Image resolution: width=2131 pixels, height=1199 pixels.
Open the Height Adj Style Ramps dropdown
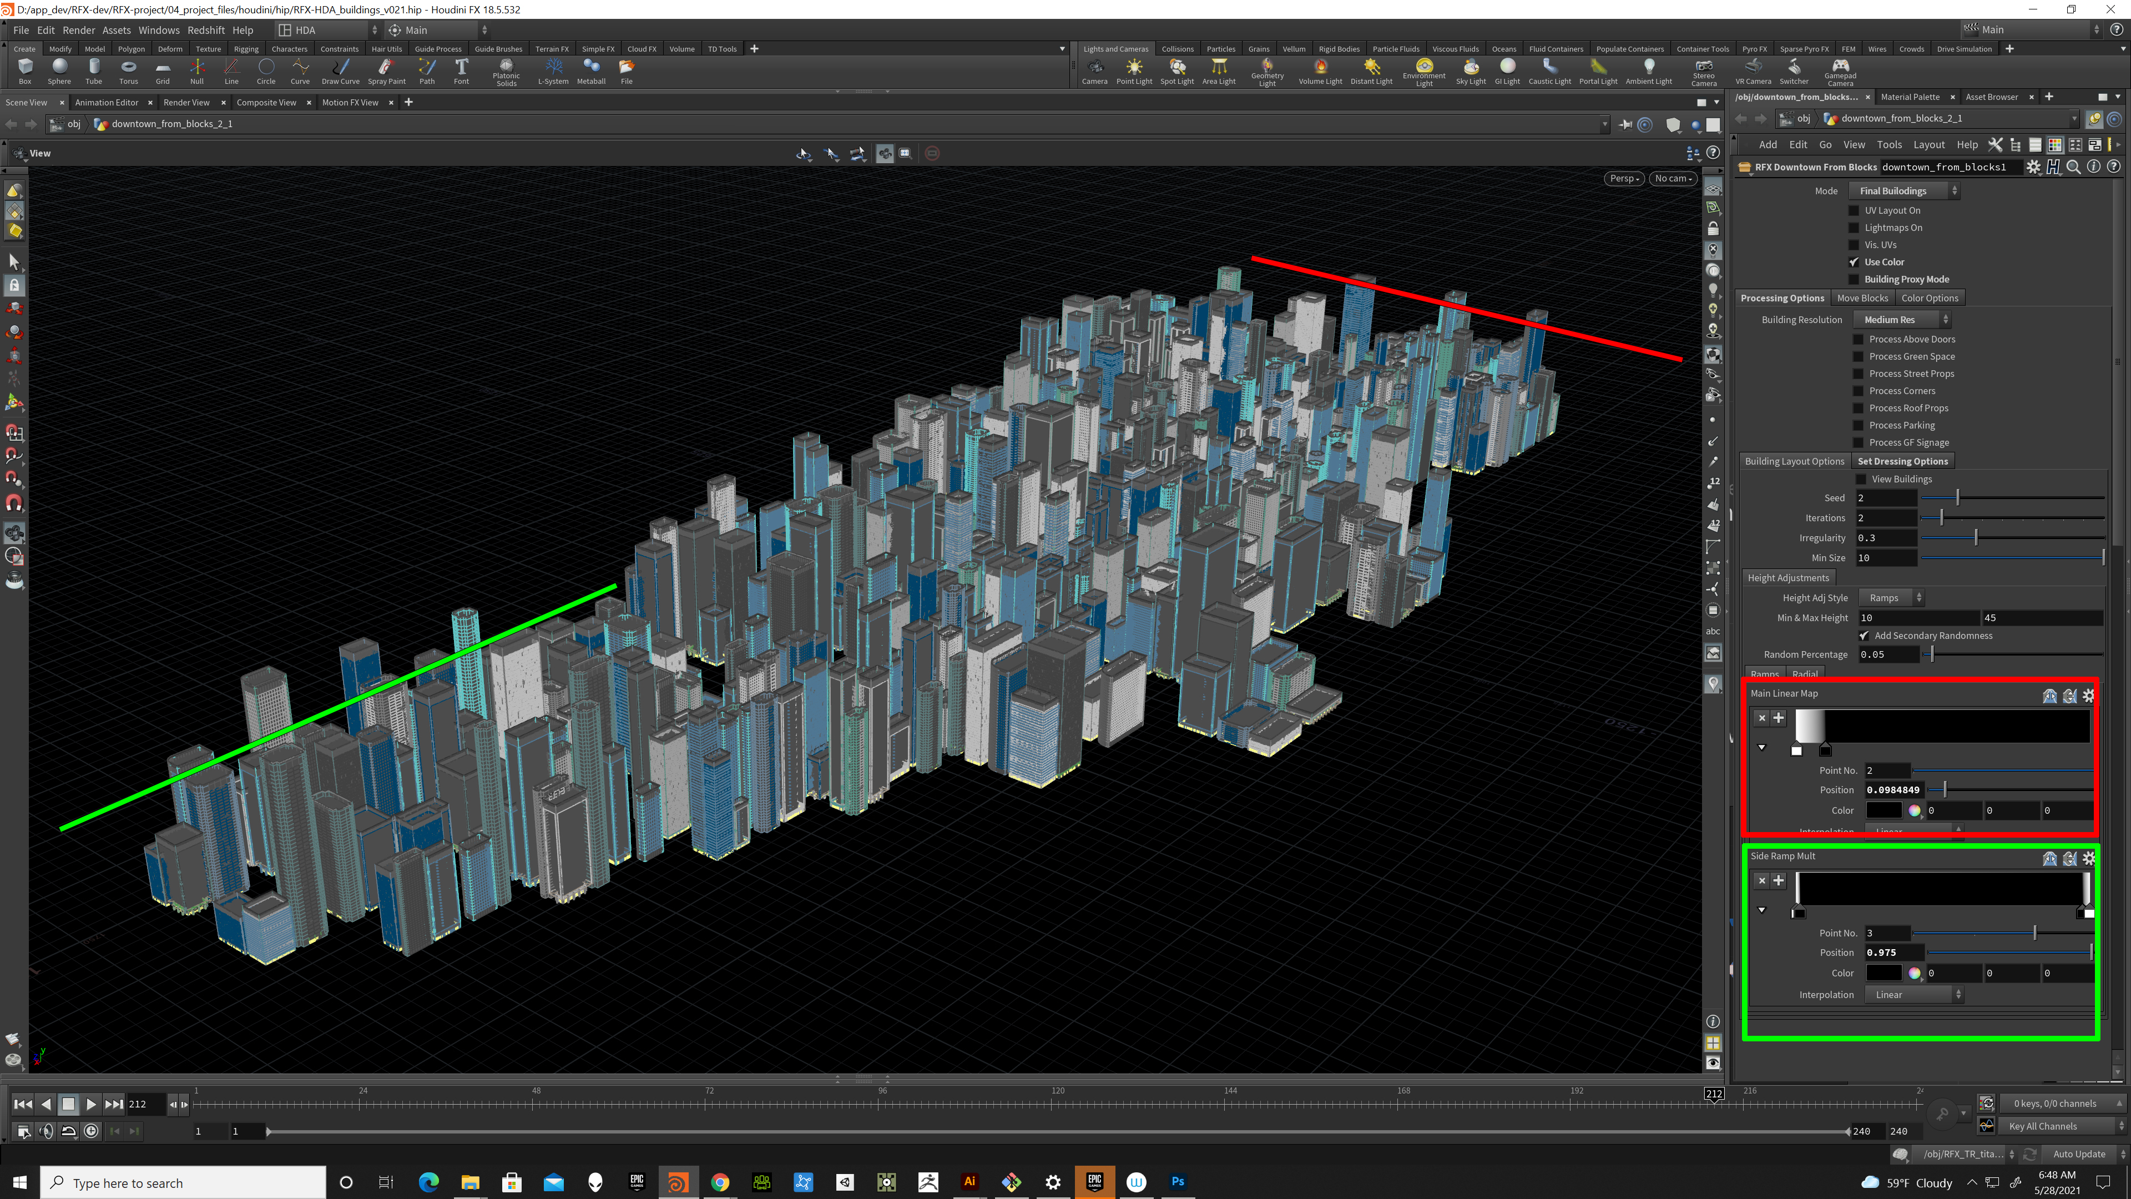pos(1891,597)
